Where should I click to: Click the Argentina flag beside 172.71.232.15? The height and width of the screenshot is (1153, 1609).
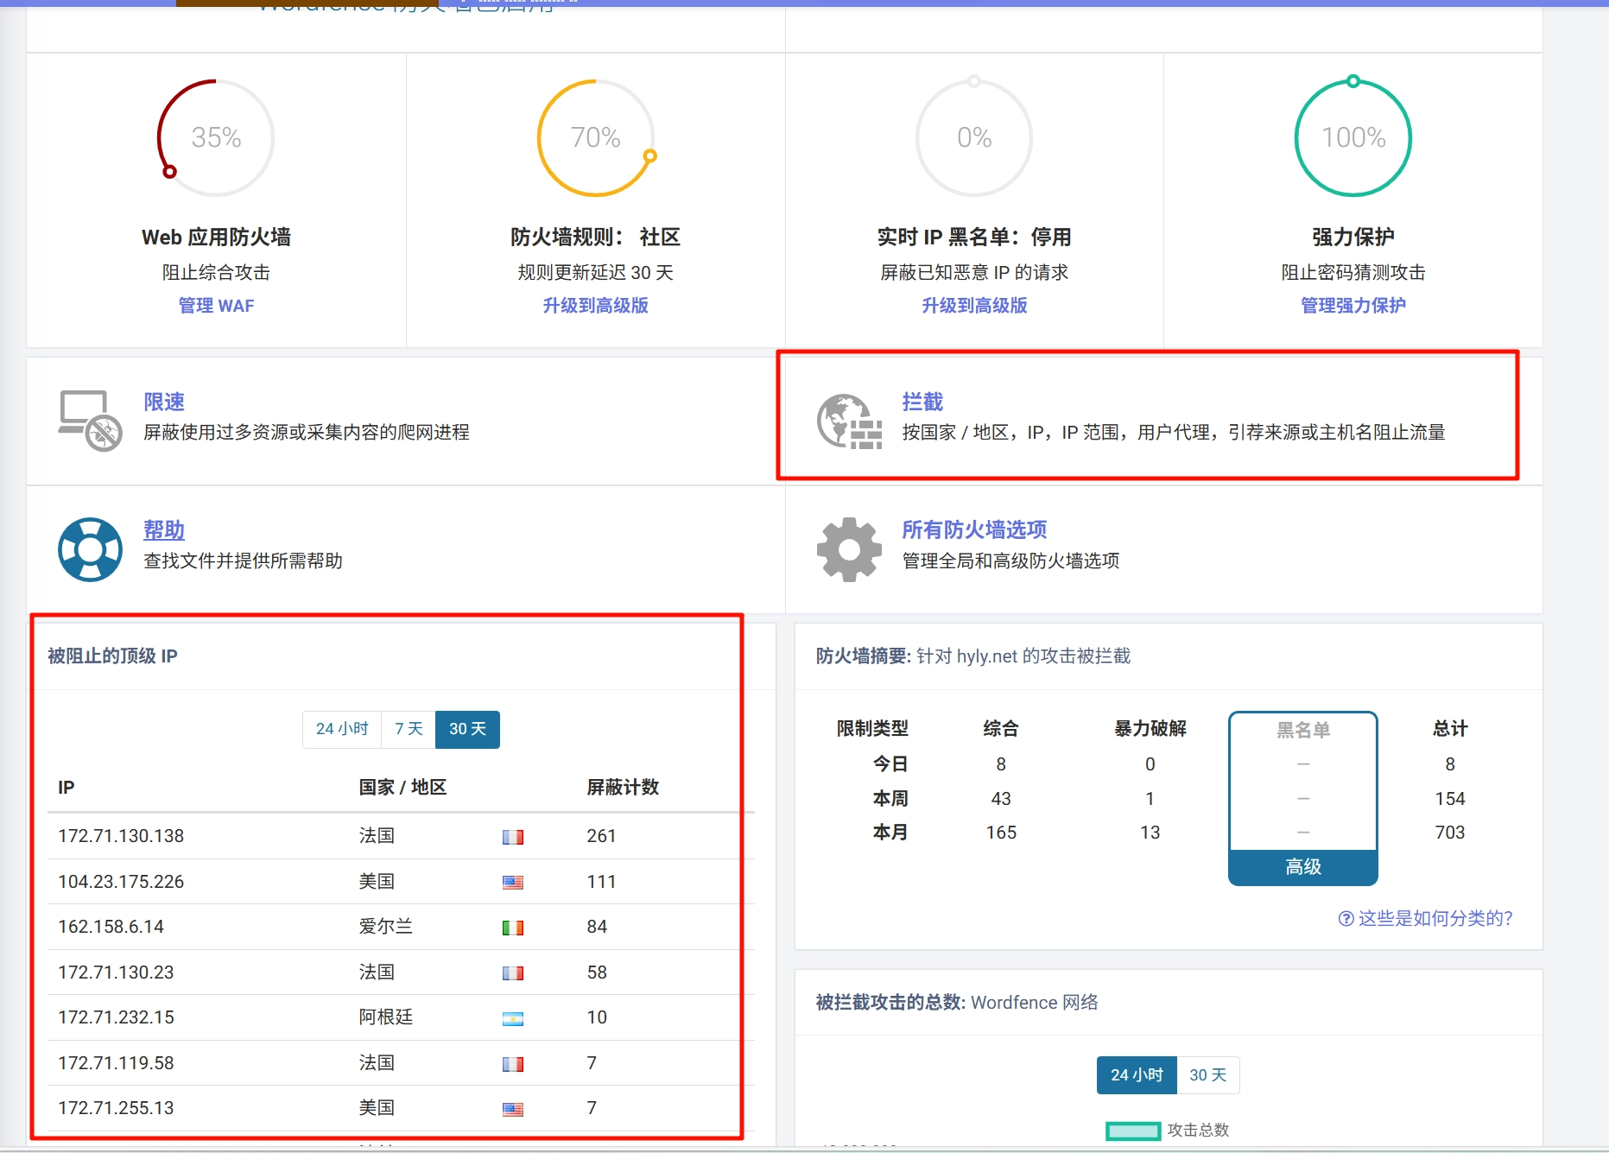(x=513, y=1019)
